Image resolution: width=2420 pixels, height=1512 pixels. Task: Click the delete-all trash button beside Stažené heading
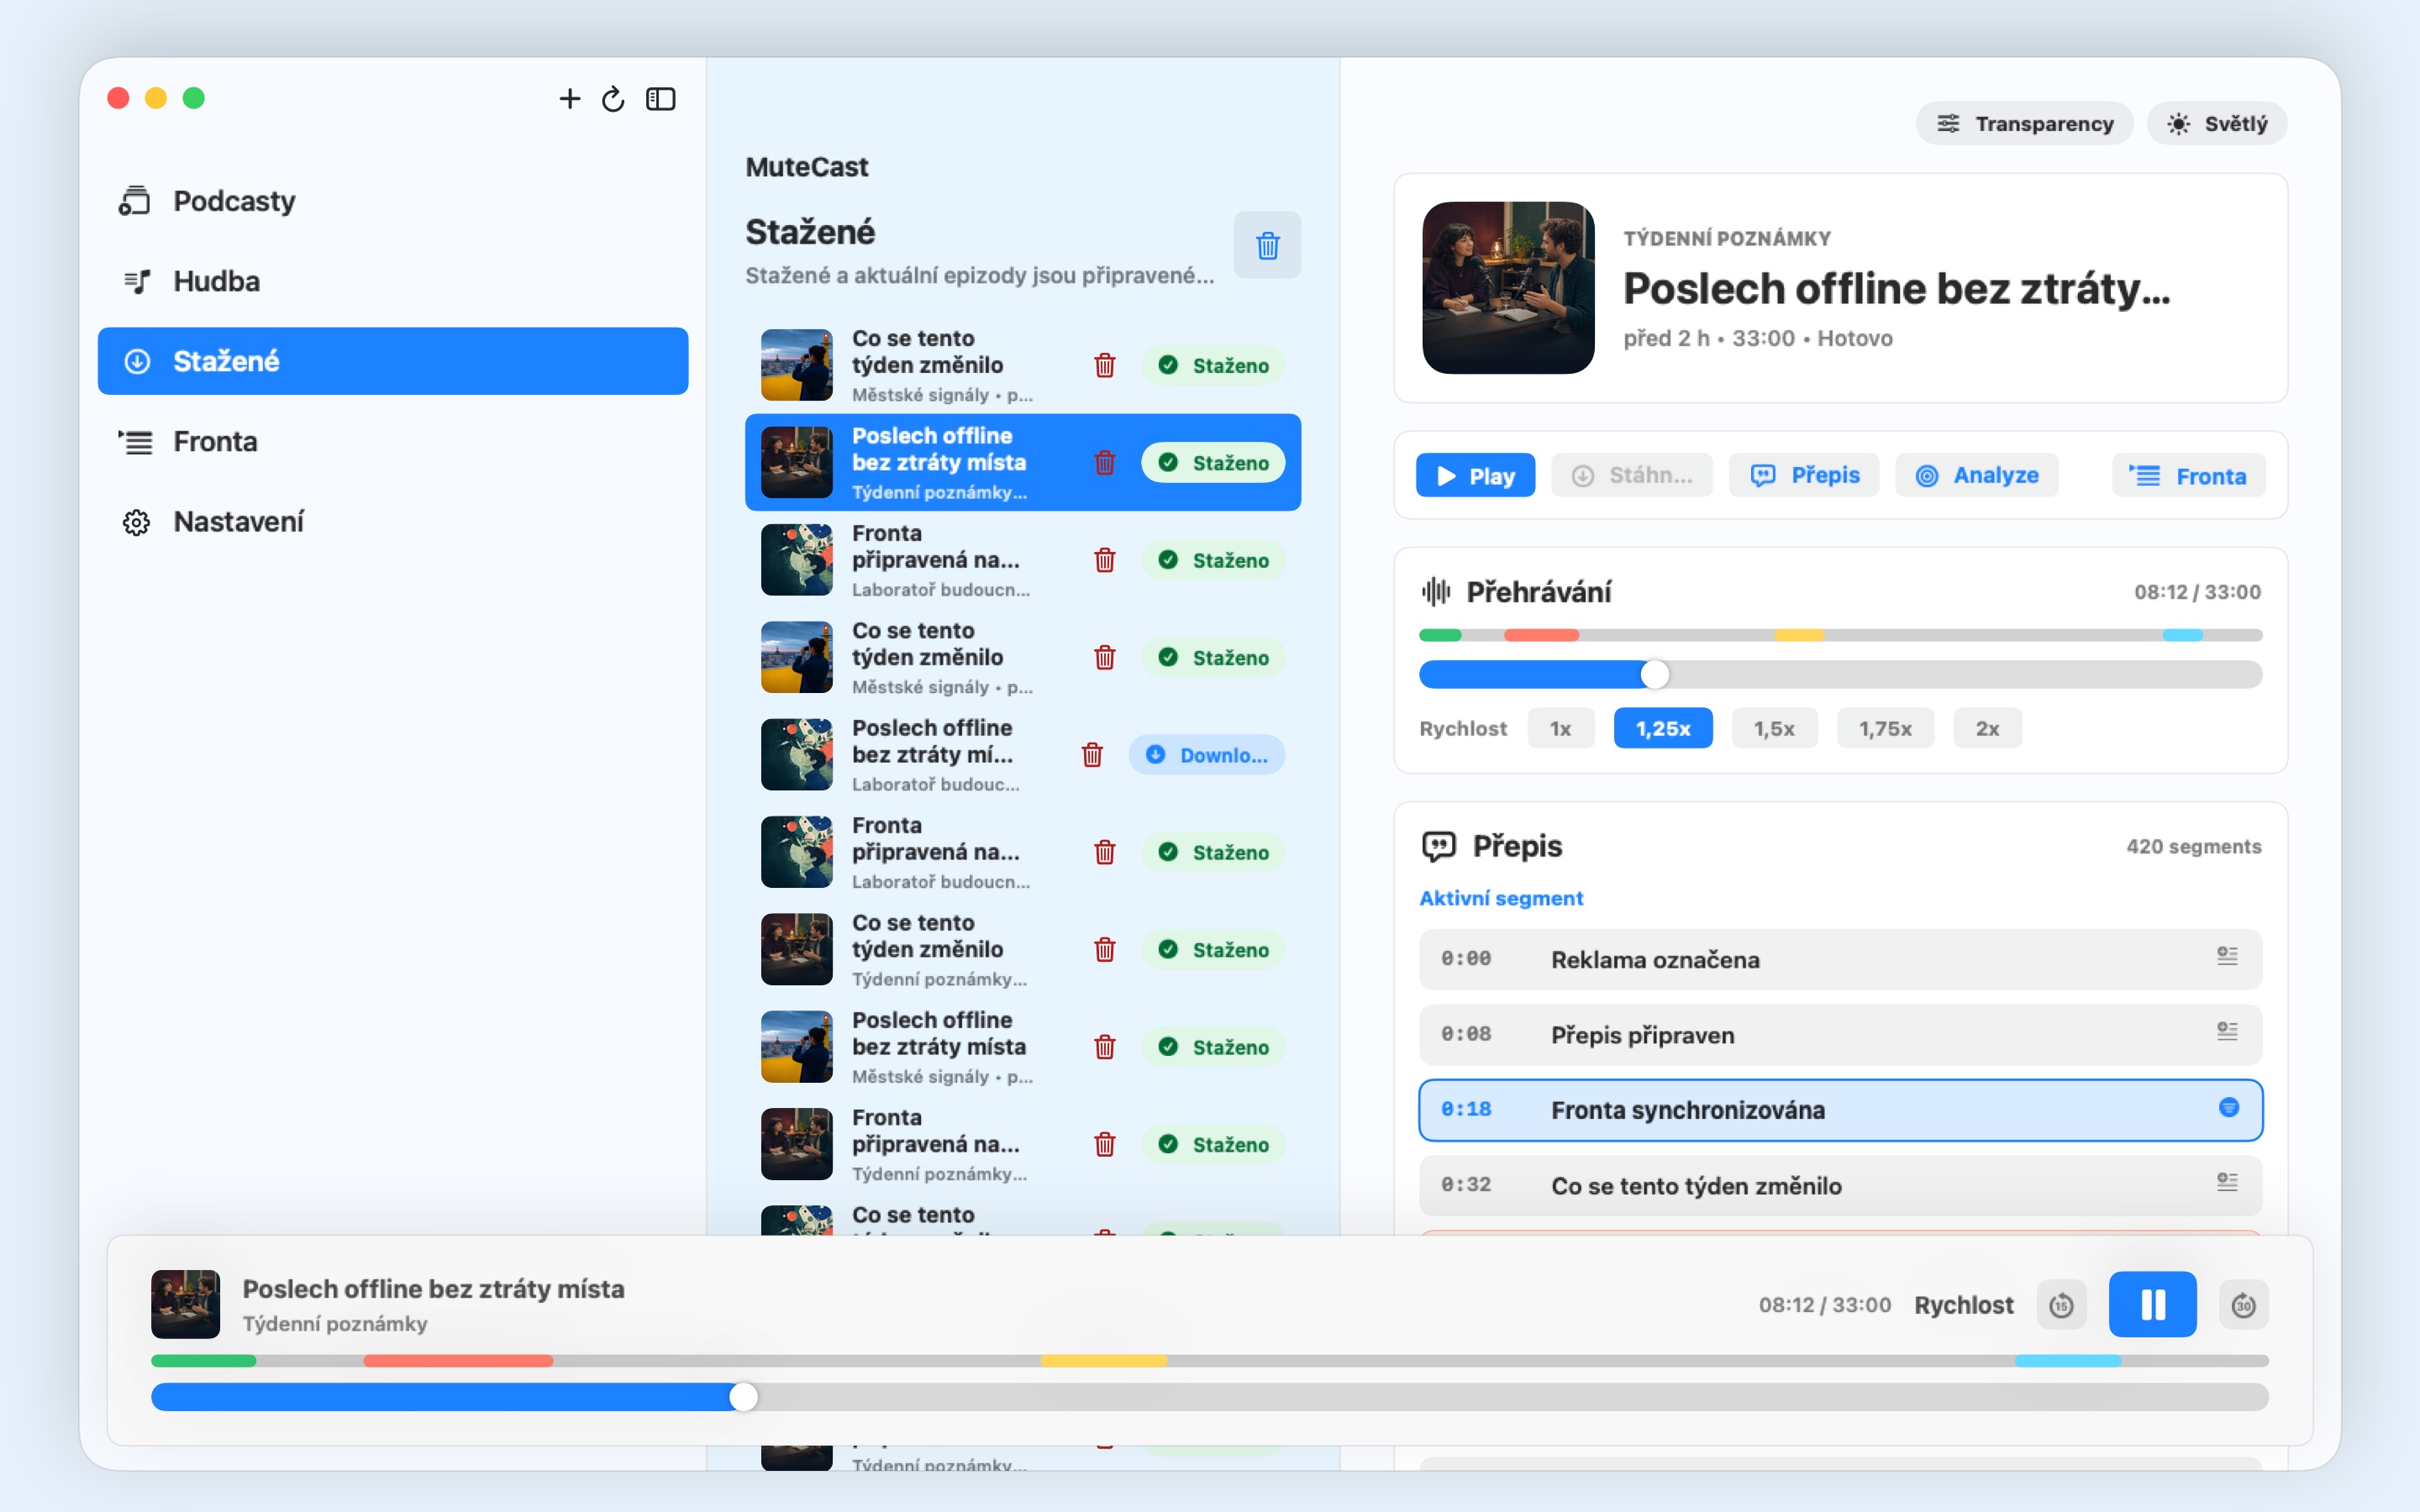pos(1267,245)
